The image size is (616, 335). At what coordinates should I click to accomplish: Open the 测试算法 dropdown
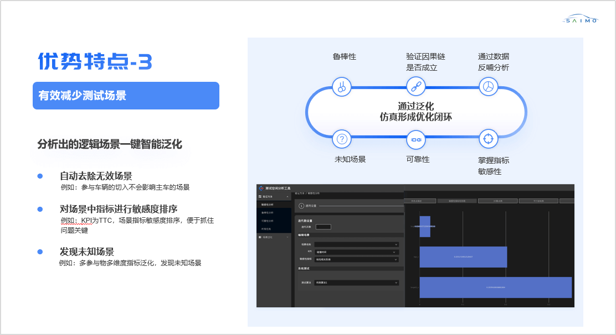(x=356, y=282)
